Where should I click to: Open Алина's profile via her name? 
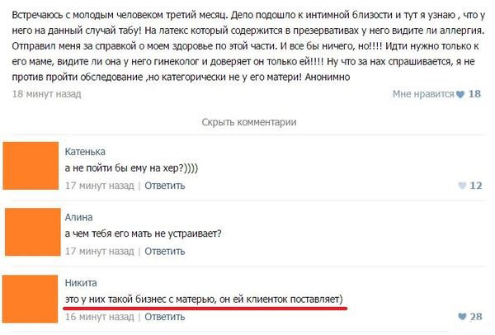(x=80, y=217)
